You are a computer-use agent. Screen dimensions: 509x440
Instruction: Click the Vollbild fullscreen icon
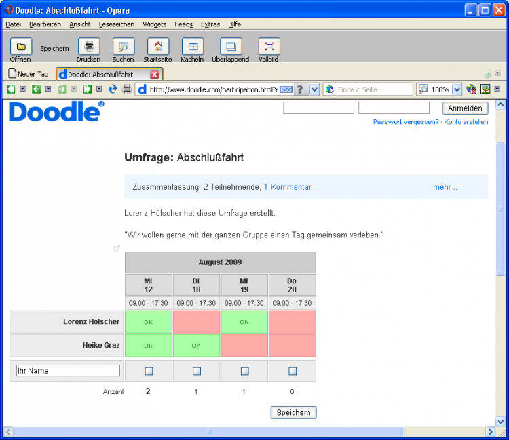(x=269, y=47)
